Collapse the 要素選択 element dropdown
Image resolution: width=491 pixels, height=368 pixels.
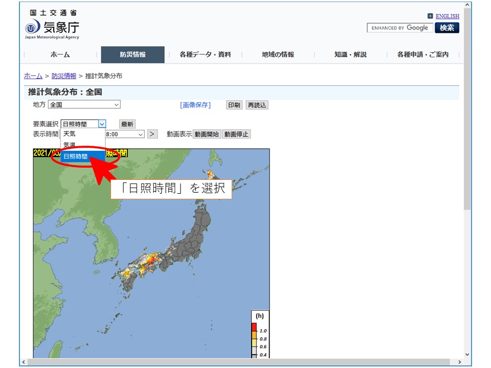[x=102, y=124]
